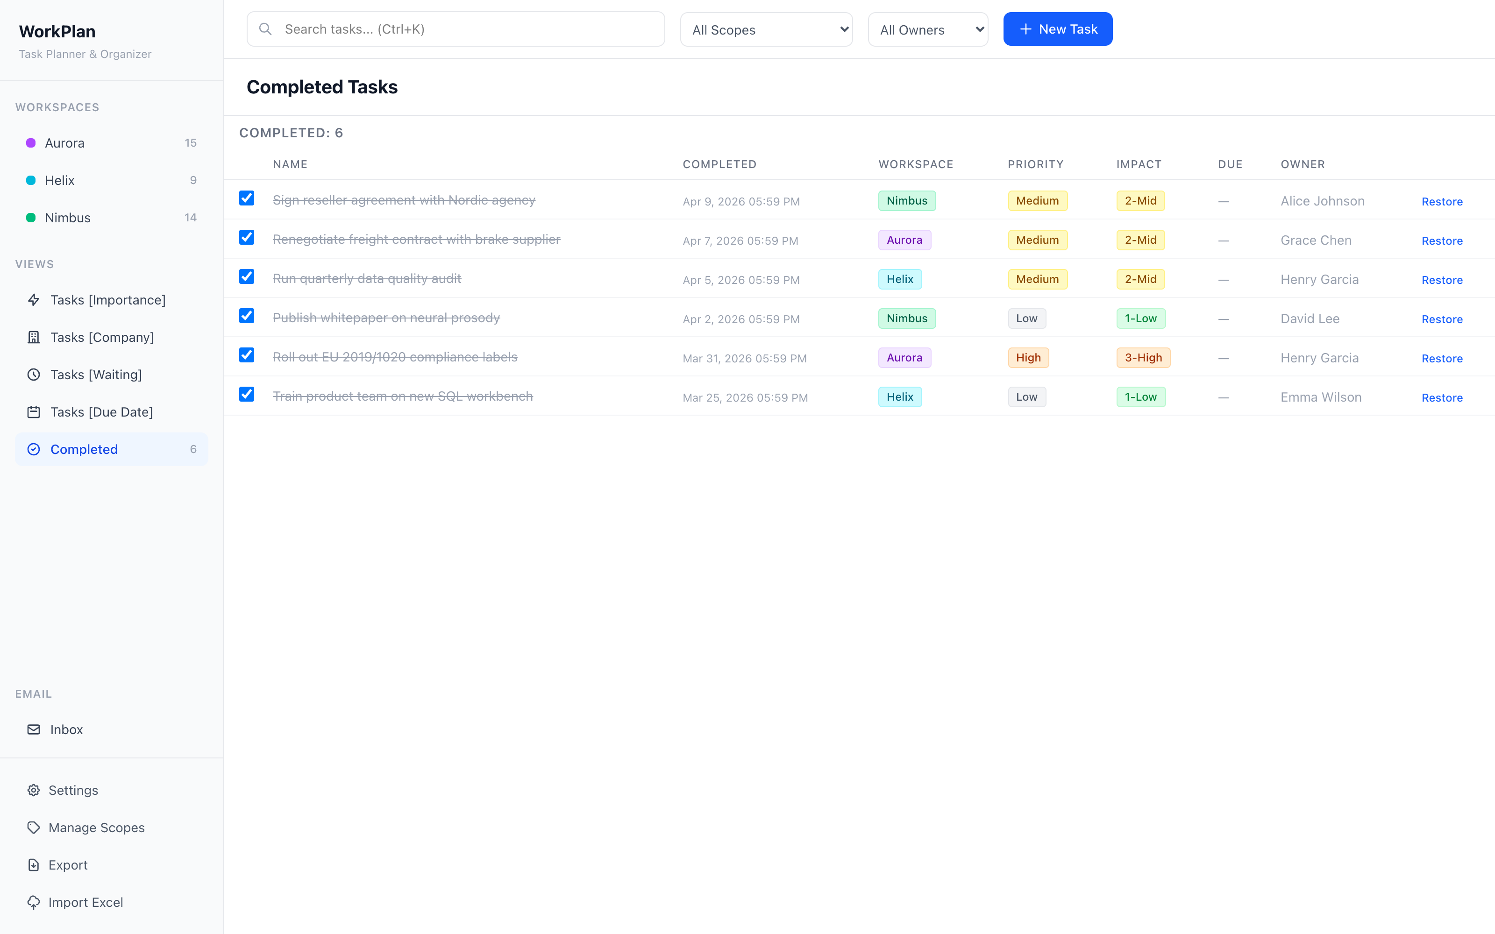Screen dimensions: 1495x934
Task: Switch to the Tasks [Waiting] view
Action: click(111, 375)
